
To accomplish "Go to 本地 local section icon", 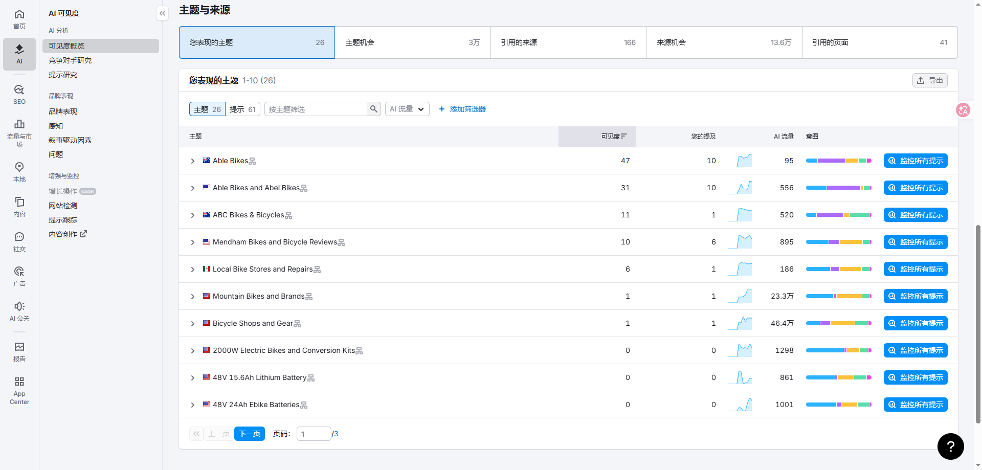I will click(19, 172).
